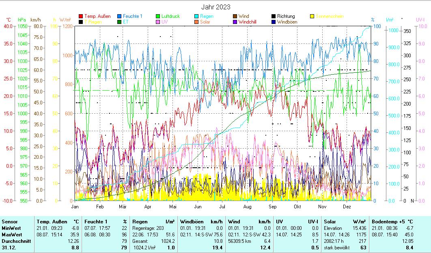Image resolution: width=431 pixels, height=253 pixels.
Task: Click the max solar value '1175'
Action: tap(362, 235)
